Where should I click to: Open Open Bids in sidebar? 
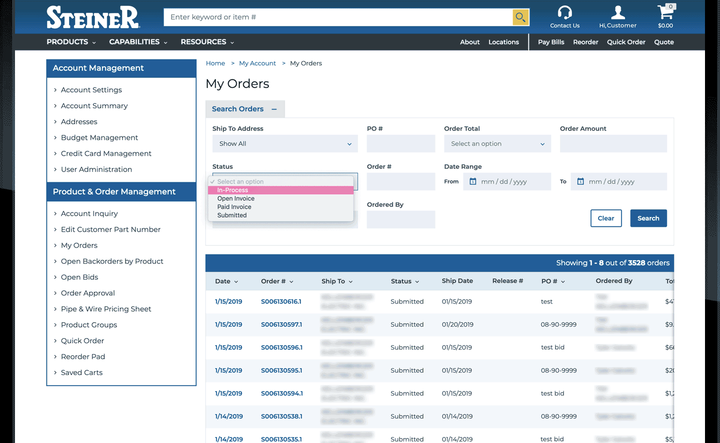(x=79, y=278)
